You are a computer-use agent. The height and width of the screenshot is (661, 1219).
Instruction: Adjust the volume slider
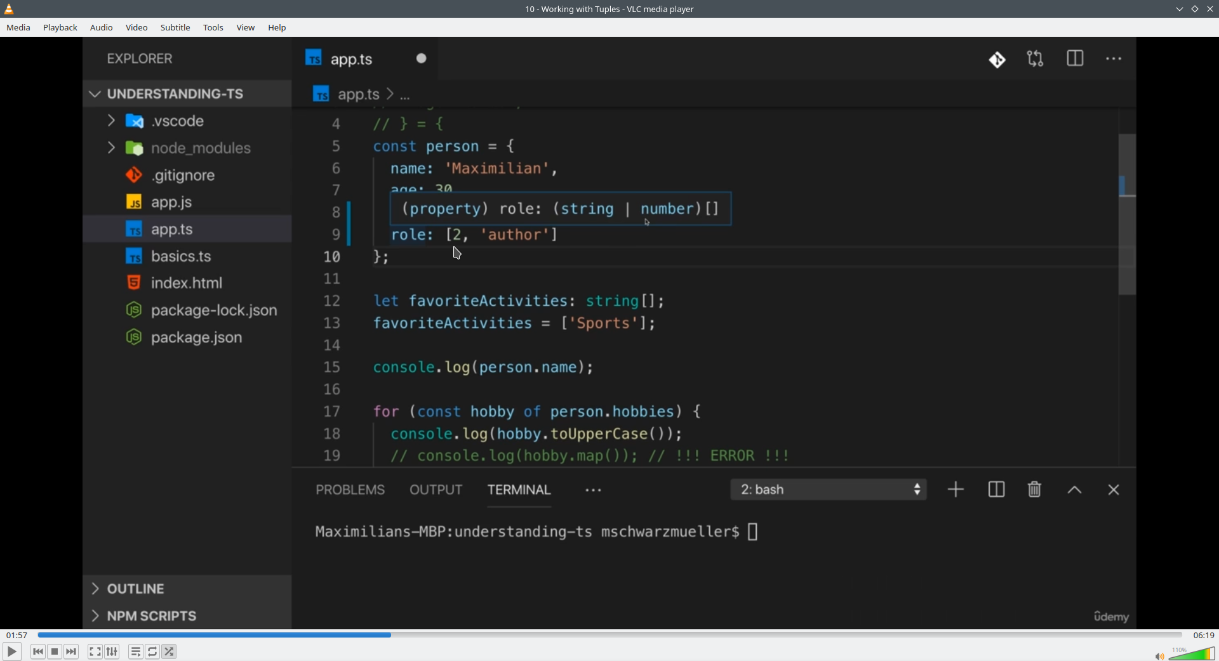click(1192, 653)
